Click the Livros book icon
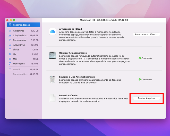The height and width of the screenshot is (136, 170). pos(10,49)
